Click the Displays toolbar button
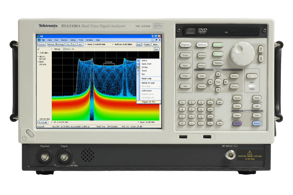Screen dimensions: 293x195 click(x=42, y=44)
